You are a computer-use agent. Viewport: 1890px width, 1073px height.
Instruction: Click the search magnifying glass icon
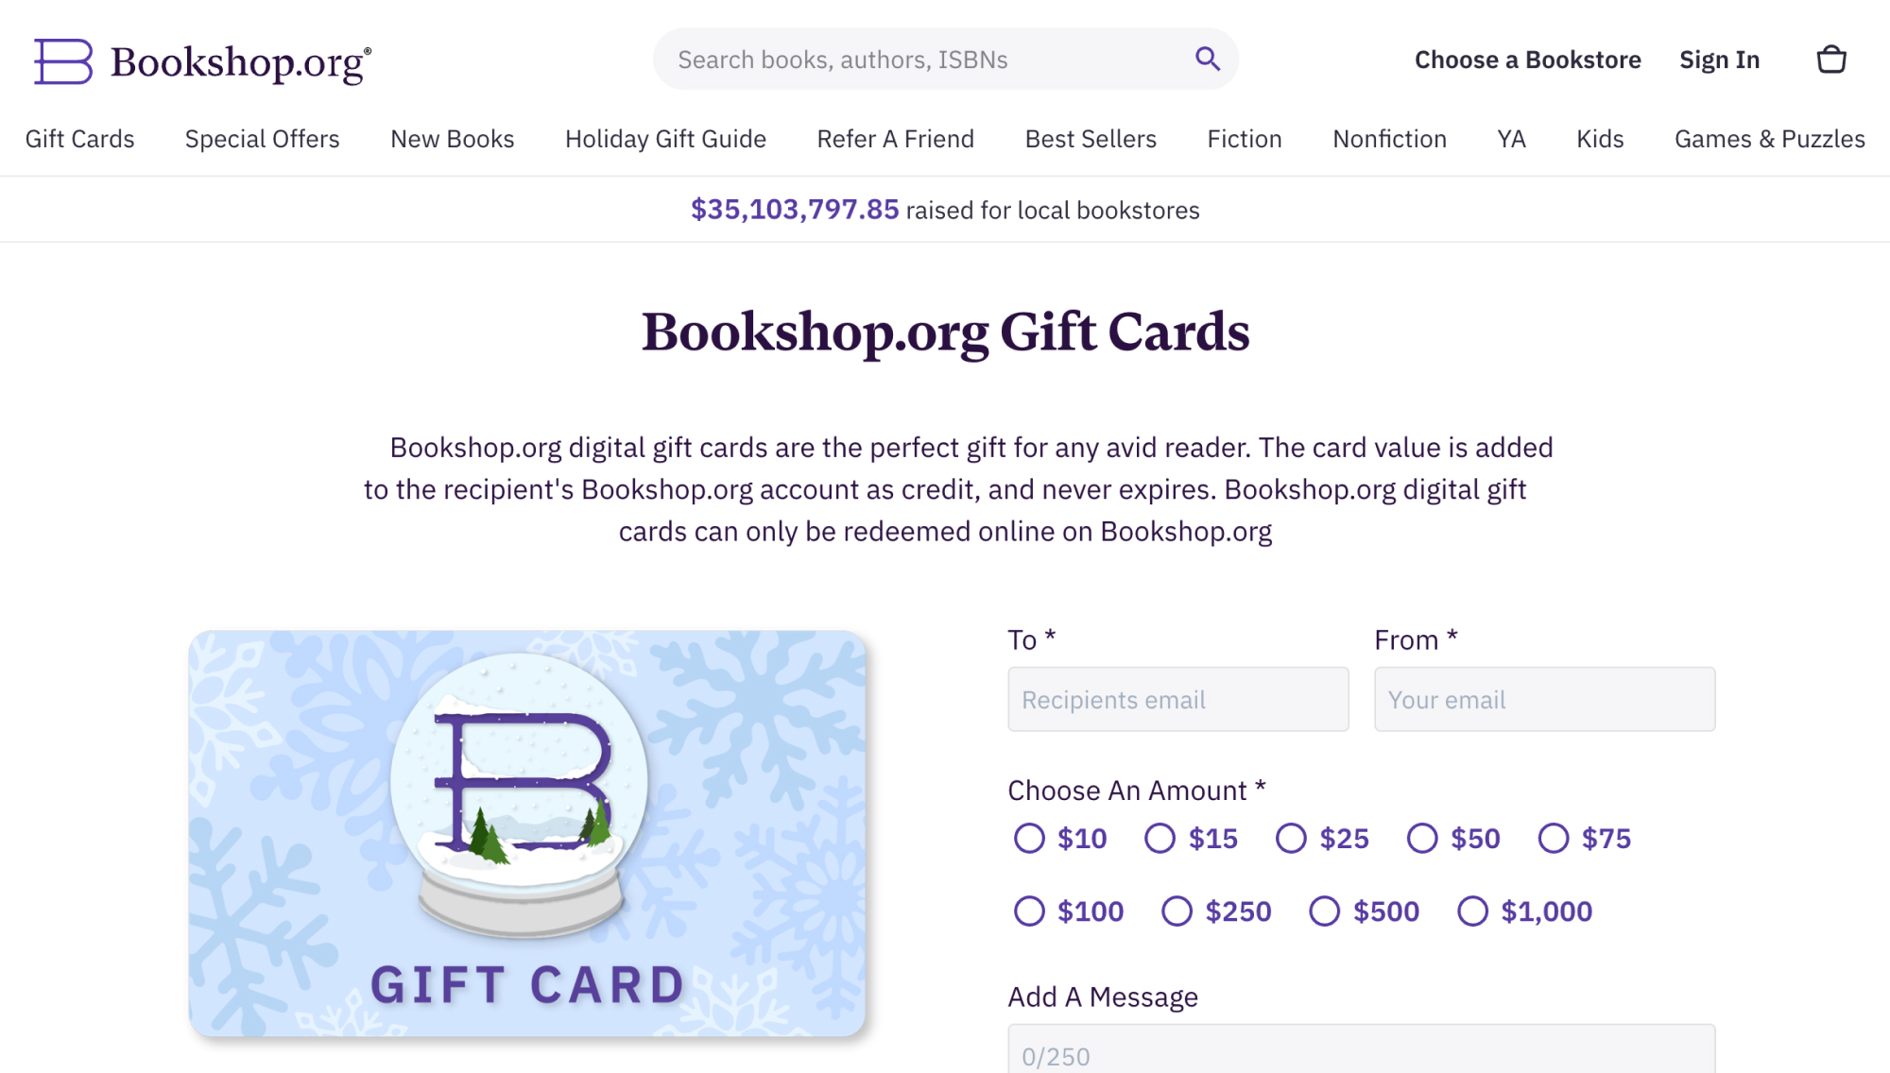[x=1207, y=59]
